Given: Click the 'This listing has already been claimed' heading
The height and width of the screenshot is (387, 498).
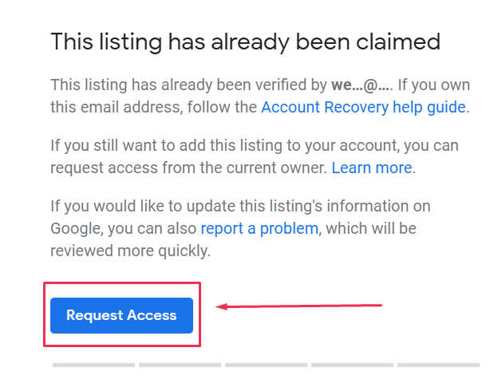Looking at the screenshot, I should (x=245, y=41).
